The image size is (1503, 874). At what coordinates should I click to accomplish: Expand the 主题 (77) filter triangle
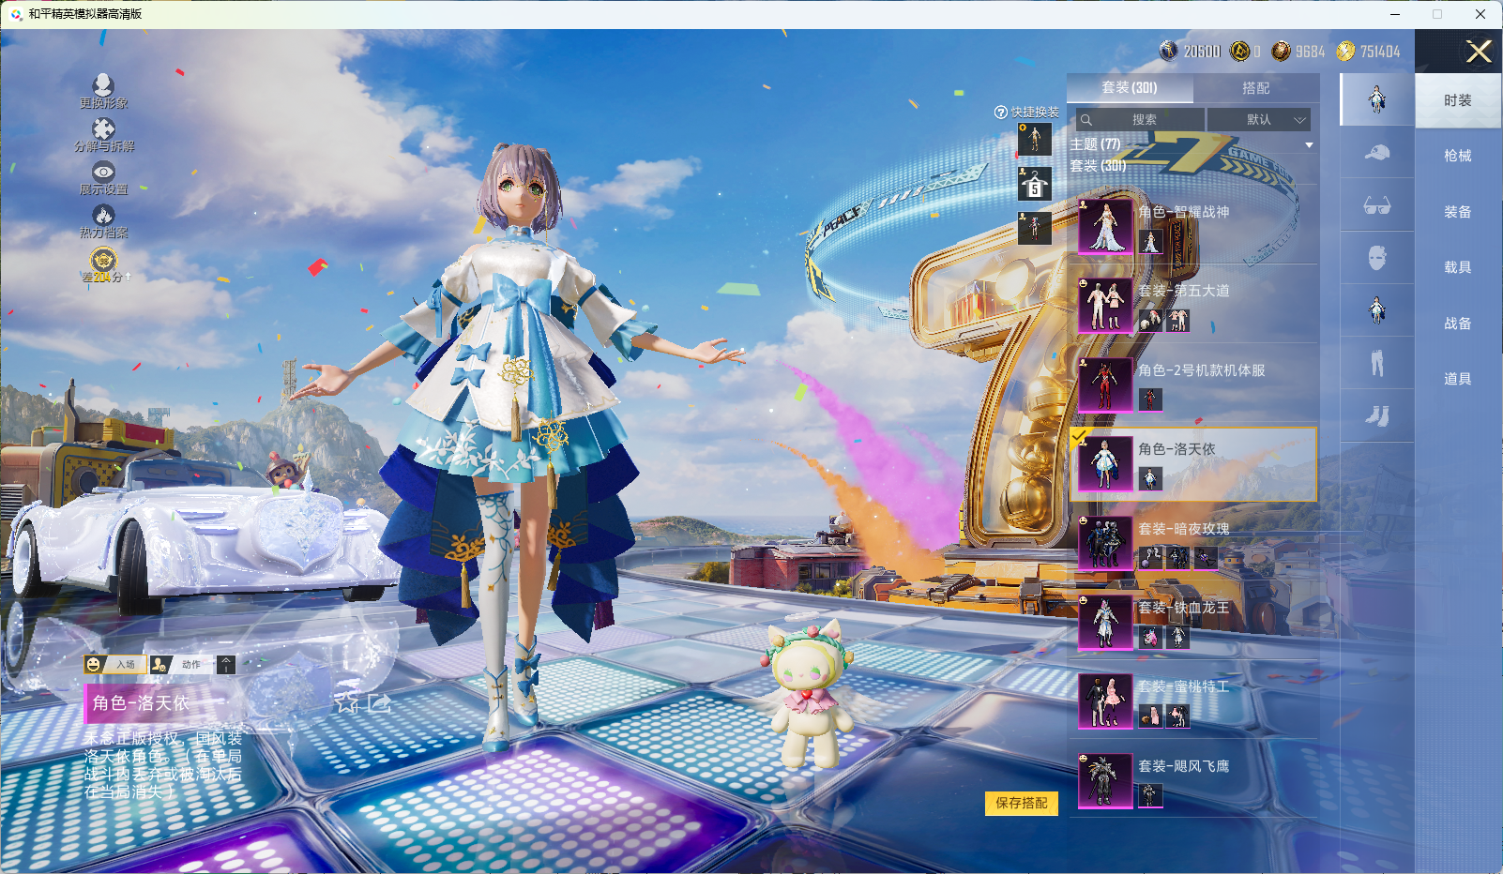(1309, 145)
